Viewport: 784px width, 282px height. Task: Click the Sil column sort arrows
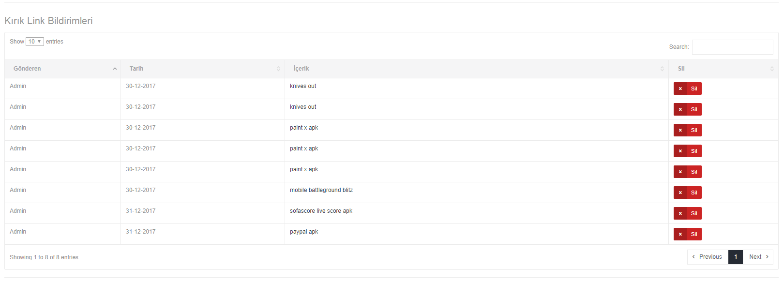[x=772, y=69]
